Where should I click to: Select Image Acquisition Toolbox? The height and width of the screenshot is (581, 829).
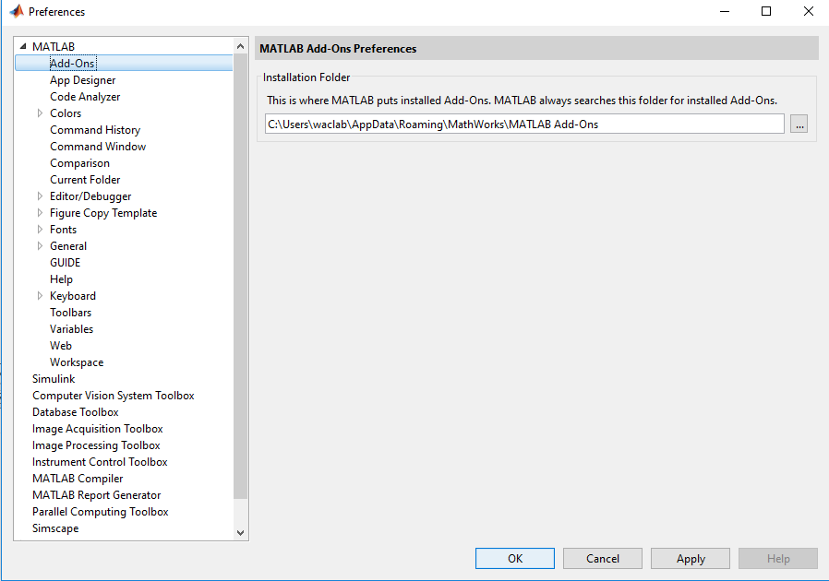(97, 429)
